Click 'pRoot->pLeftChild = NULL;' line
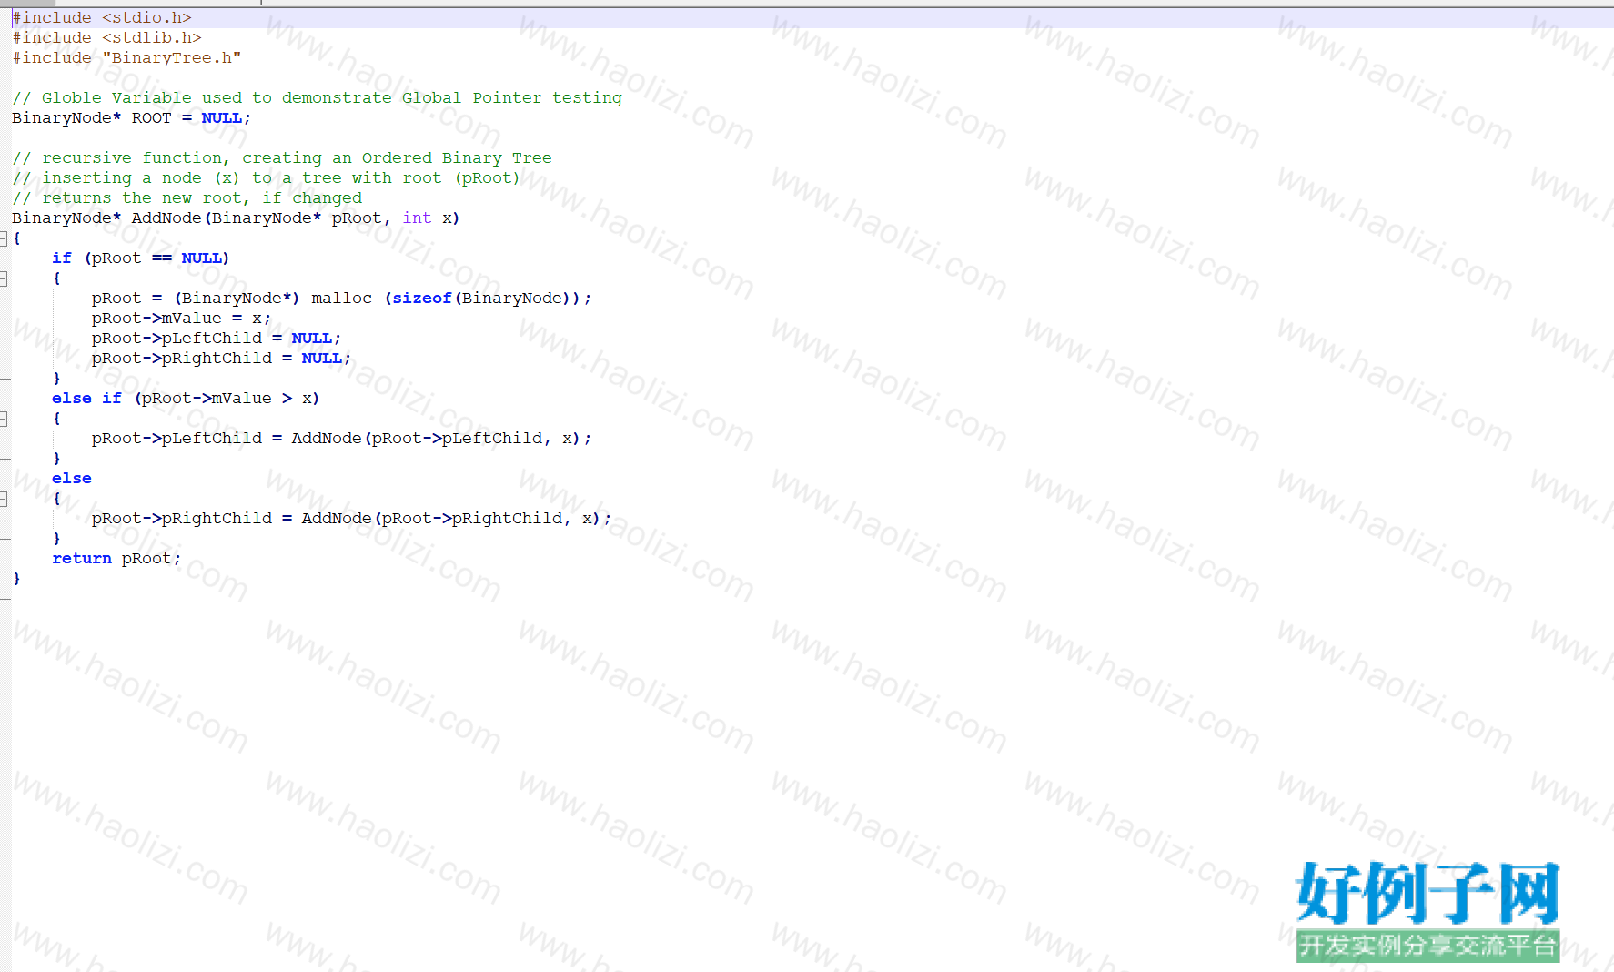Image resolution: width=1614 pixels, height=972 pixels. click(x=216, y=339)
